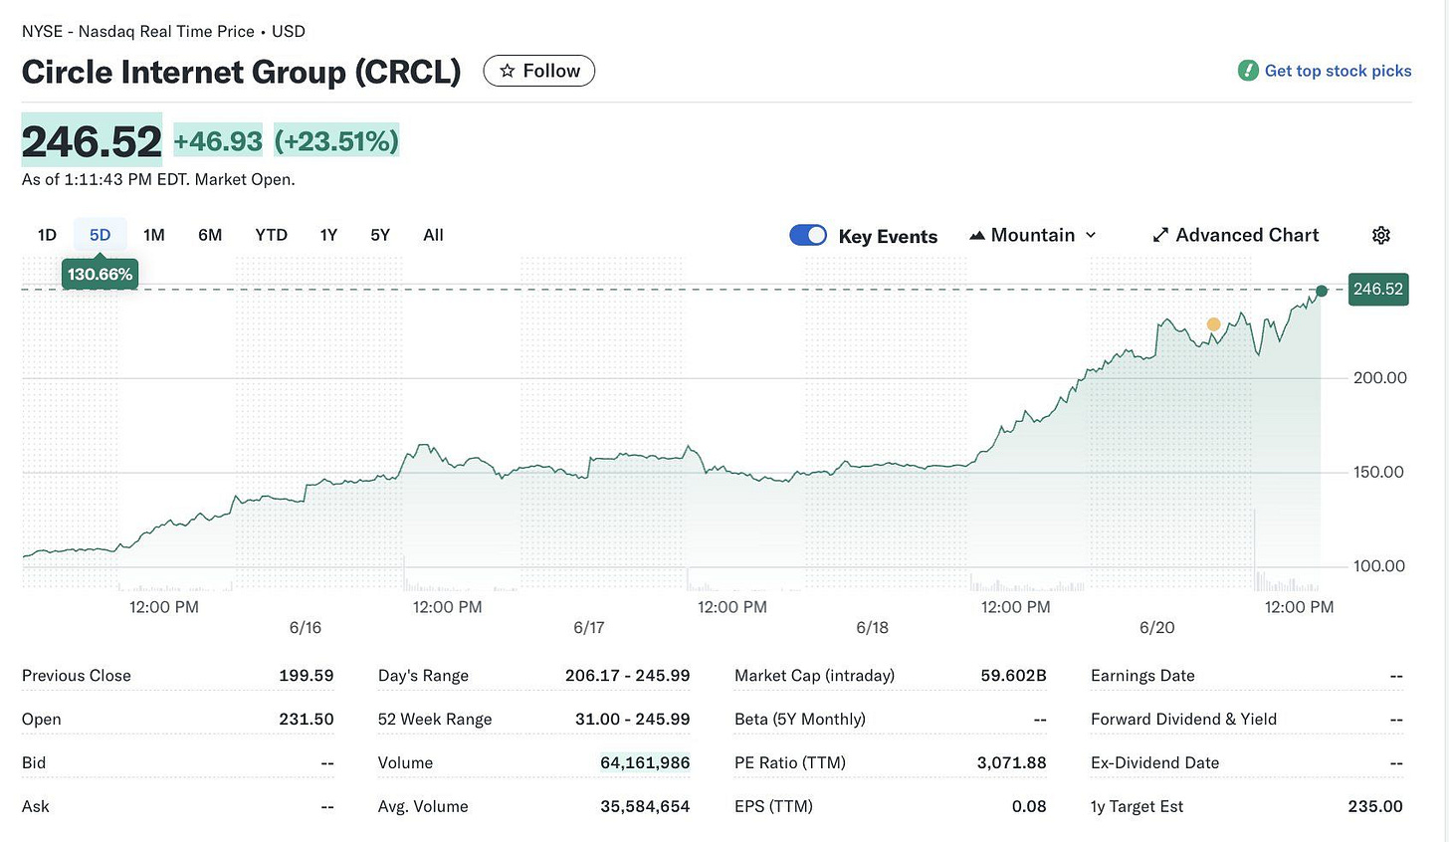Click the Volume value 64,161,986
The image size is (1449, 842).
[645, 763]
